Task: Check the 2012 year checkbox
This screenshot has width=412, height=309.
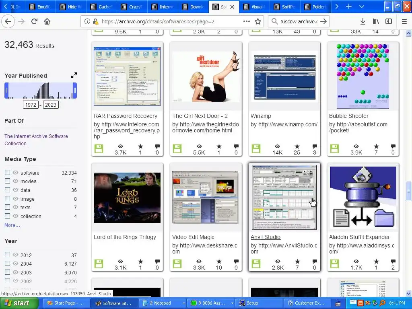Action: [x=7, y=255]
